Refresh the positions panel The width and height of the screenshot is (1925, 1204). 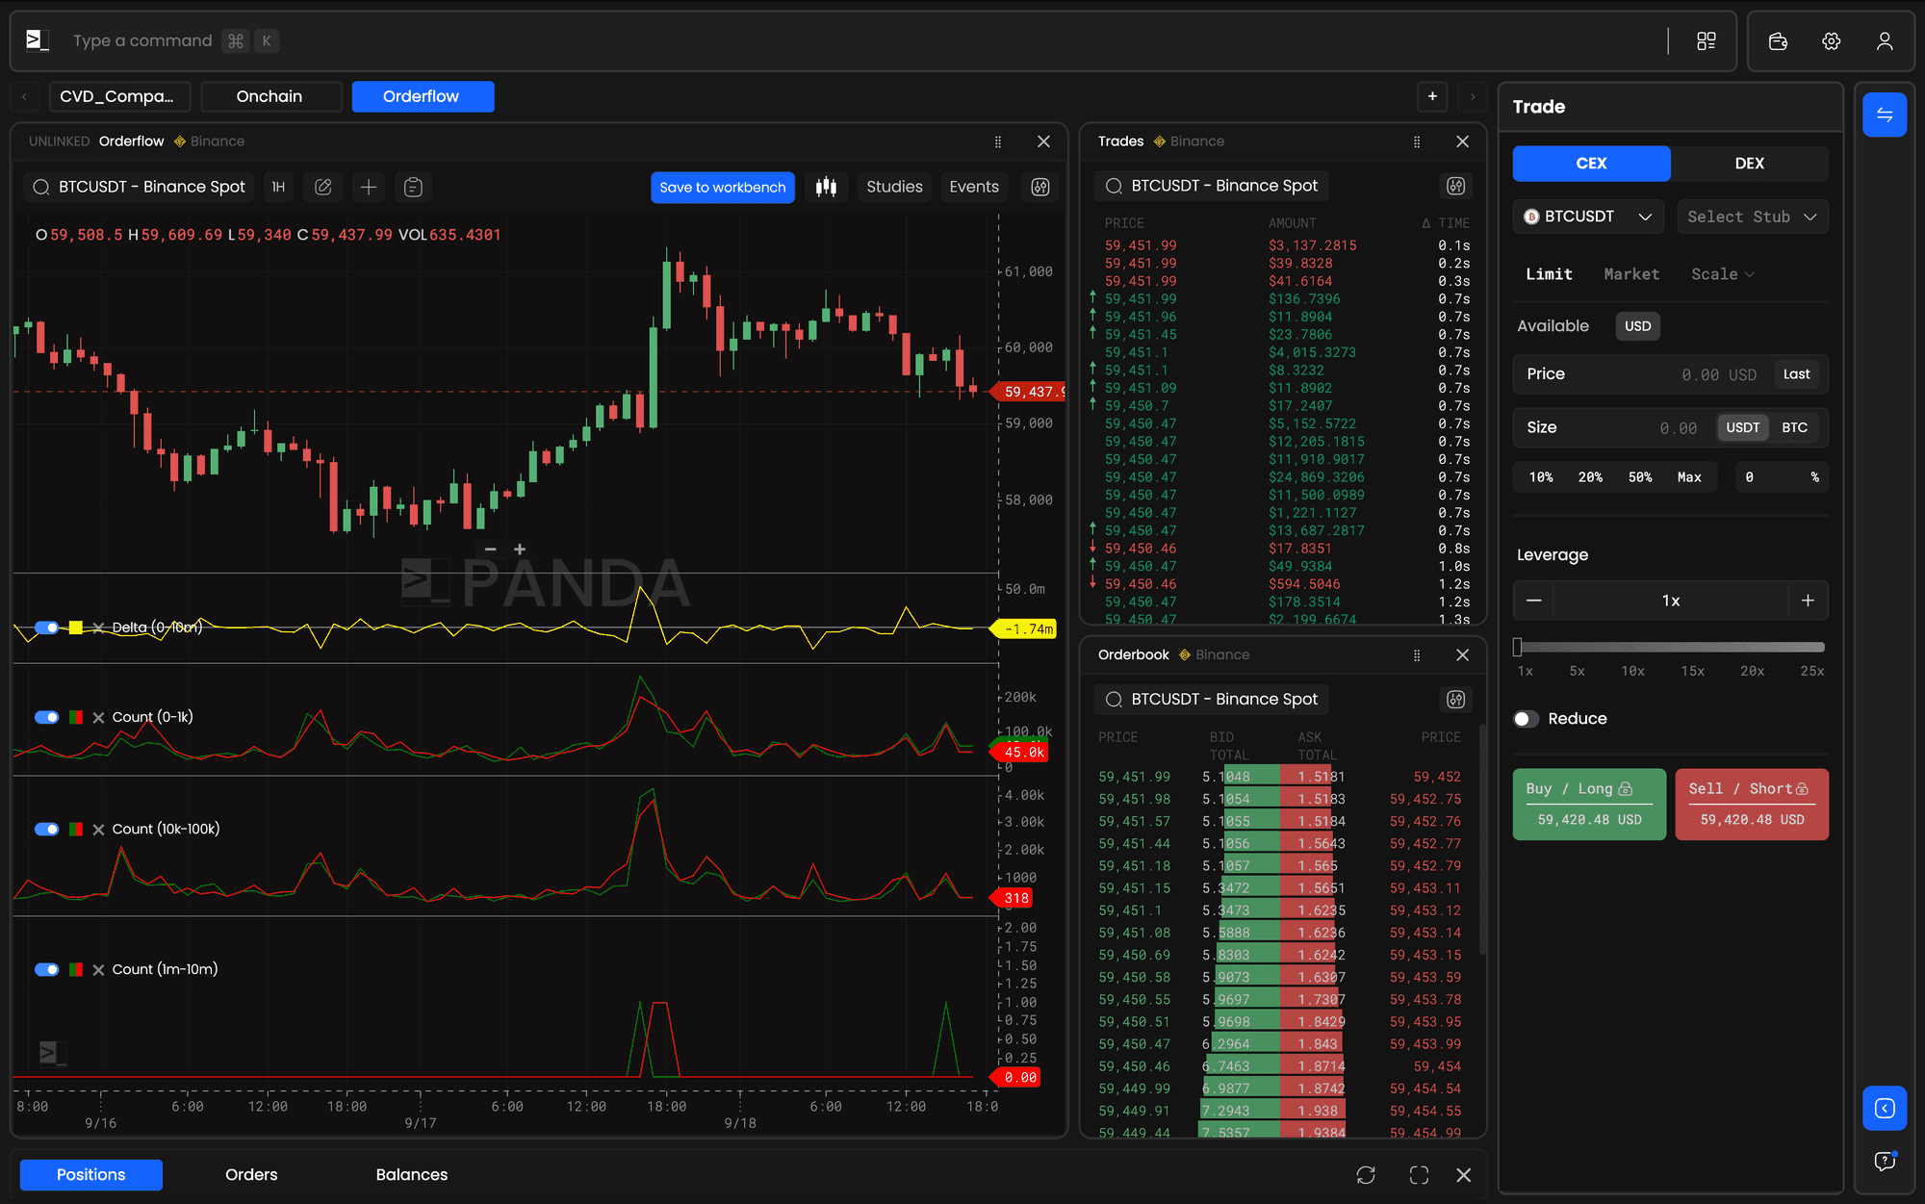click(1365, 1174)
